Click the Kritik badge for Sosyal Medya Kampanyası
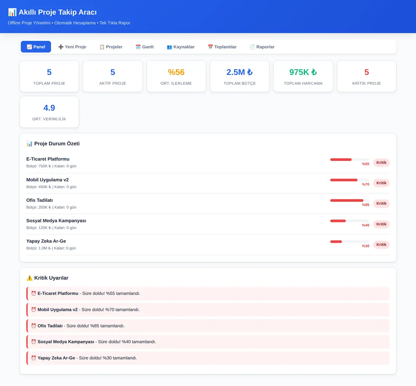The width and height of the screenshot is (416, 386). pos(381,224)
